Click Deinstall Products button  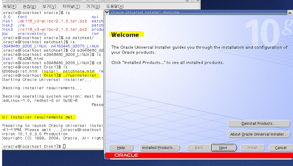point(259,124)
